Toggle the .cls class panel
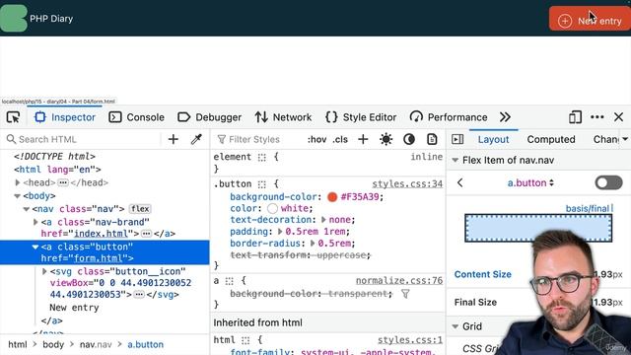Image resolution: width=631 pixels, height=355 pixels. pyautogui.click(x=340, y=139)
